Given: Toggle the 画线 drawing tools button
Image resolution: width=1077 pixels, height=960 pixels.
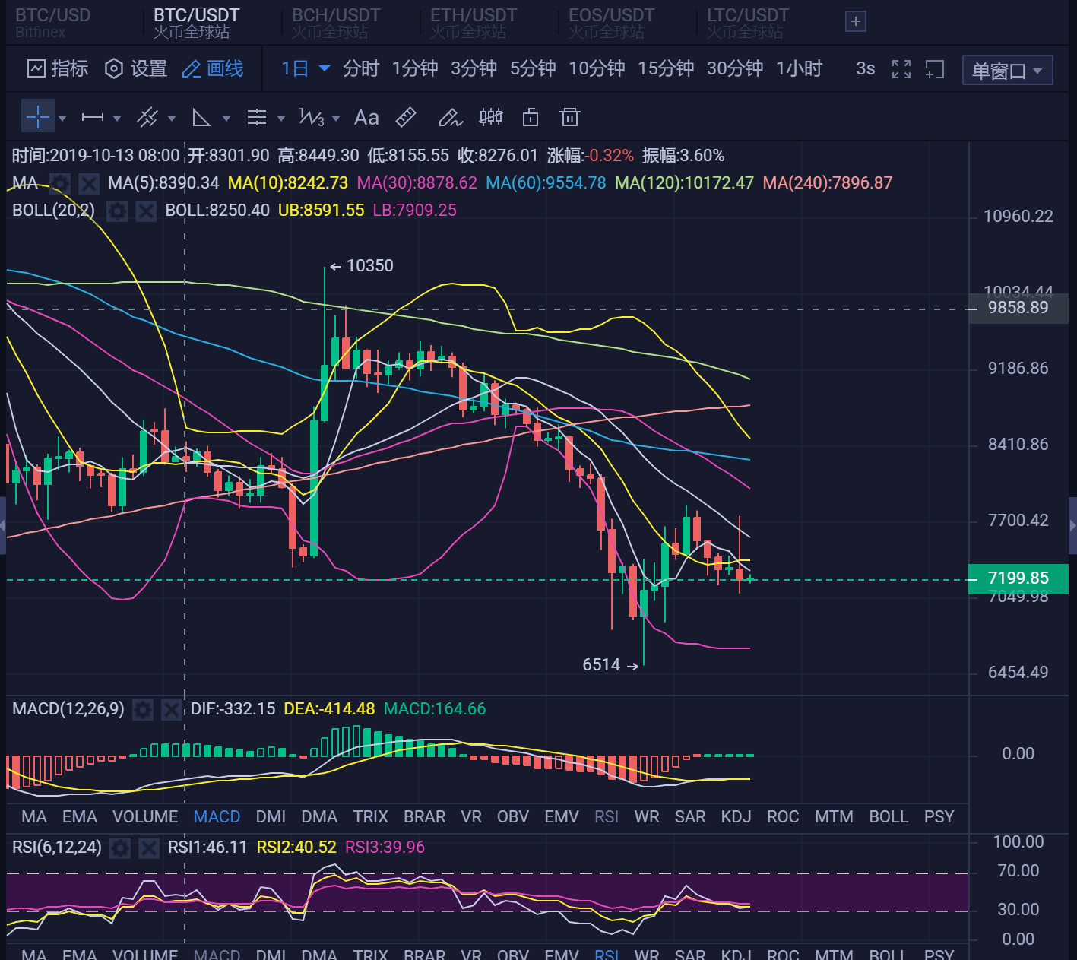Looking at the screenshot, I should [x=214, y=69].
